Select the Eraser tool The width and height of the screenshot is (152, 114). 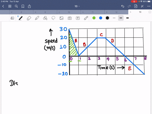point(29,18)
